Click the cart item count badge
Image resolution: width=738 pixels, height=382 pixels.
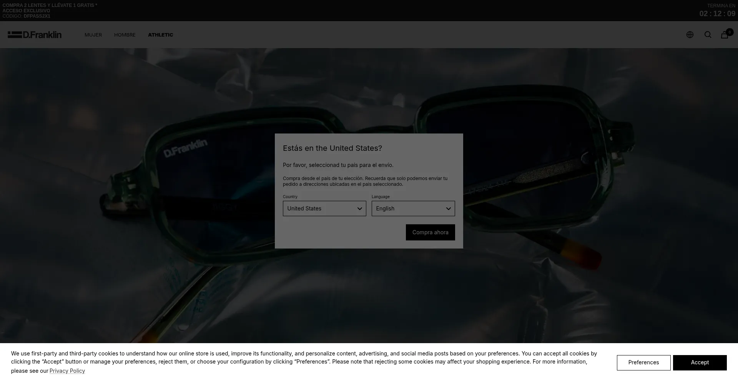730,32
